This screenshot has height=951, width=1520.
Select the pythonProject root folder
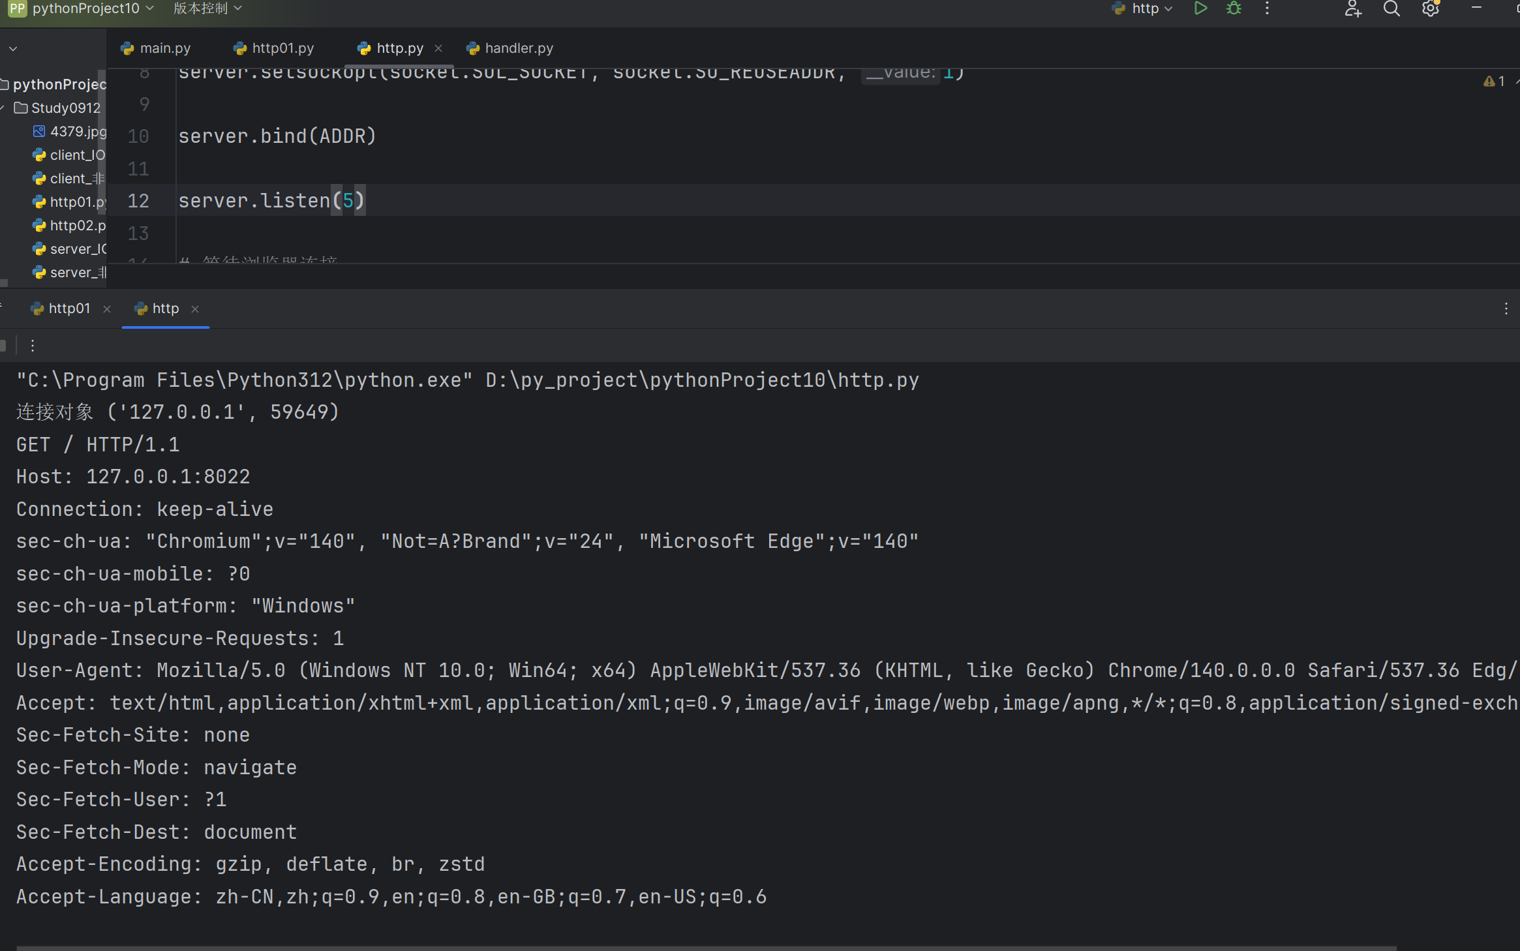coord(53,85)
